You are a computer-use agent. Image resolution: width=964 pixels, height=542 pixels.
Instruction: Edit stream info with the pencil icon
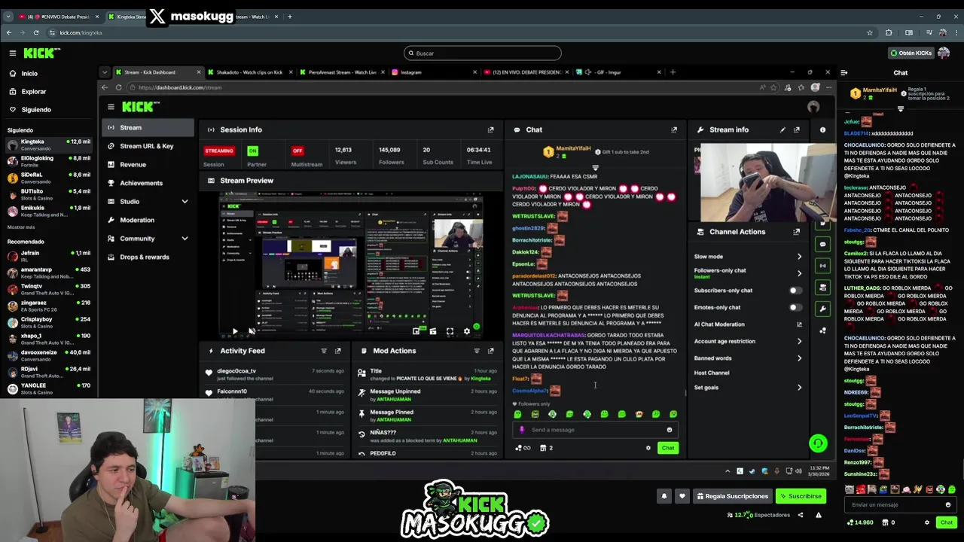point(782,129)
